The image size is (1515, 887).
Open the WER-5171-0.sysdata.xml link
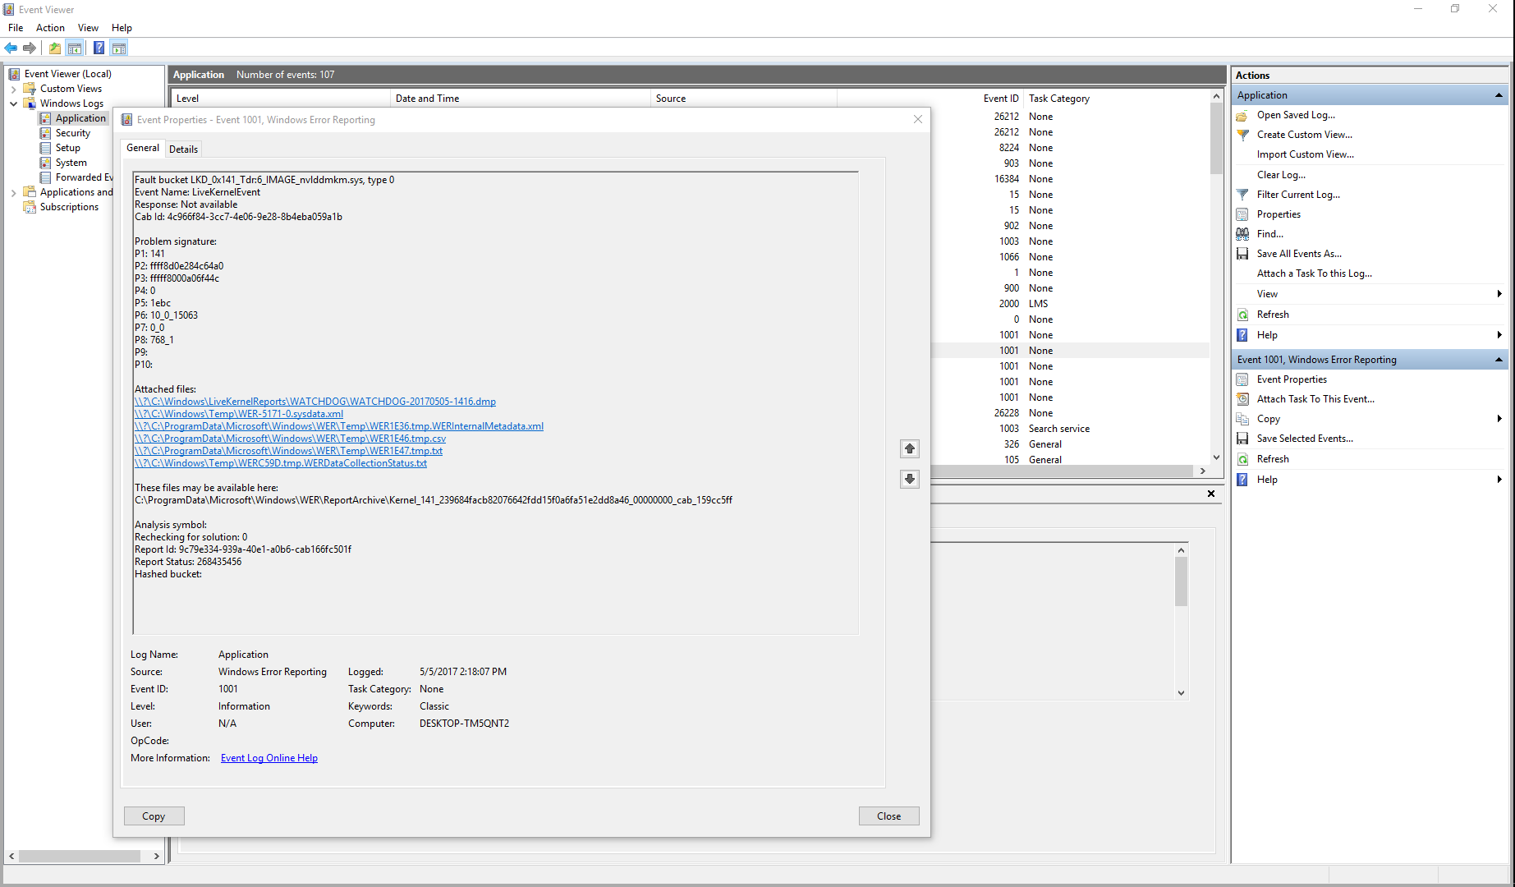239,414
